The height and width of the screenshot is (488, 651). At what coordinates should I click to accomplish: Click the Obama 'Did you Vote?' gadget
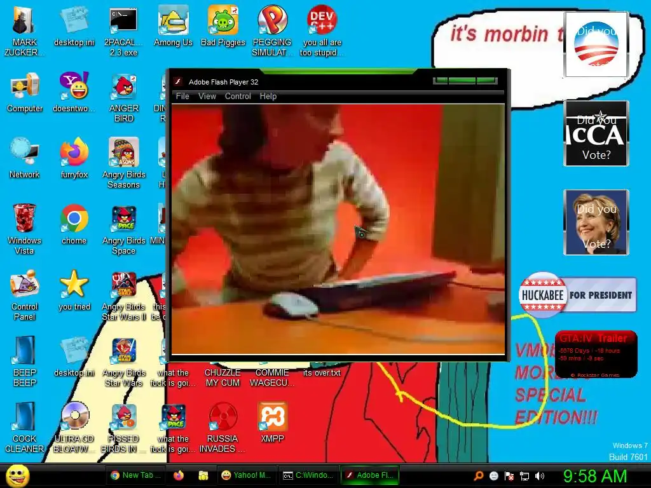tap(596, 44)
